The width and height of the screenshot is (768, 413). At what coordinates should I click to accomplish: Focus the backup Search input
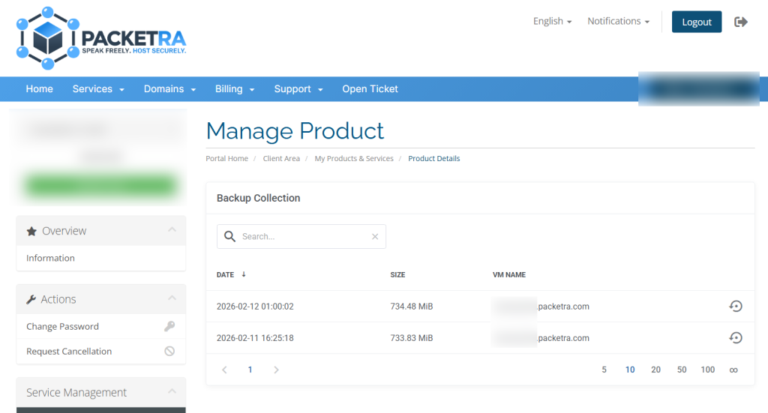click(301, 236)
